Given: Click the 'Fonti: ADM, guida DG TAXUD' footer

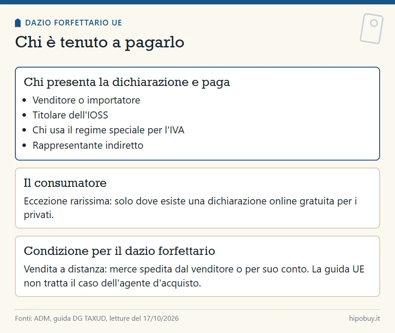Looking at the screenshot, I should coord(97,319).
